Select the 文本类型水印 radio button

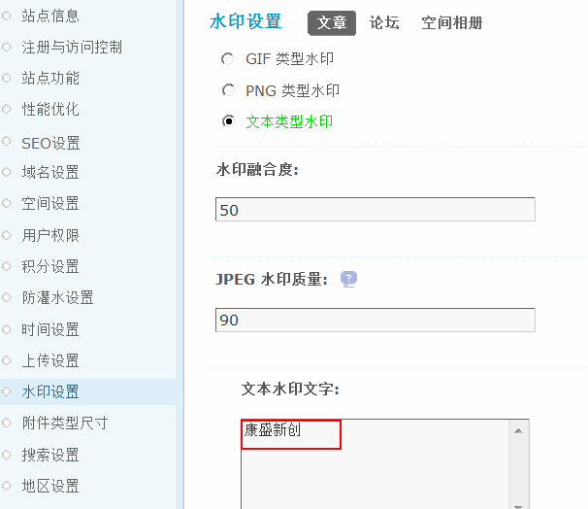tap(228, 121)
